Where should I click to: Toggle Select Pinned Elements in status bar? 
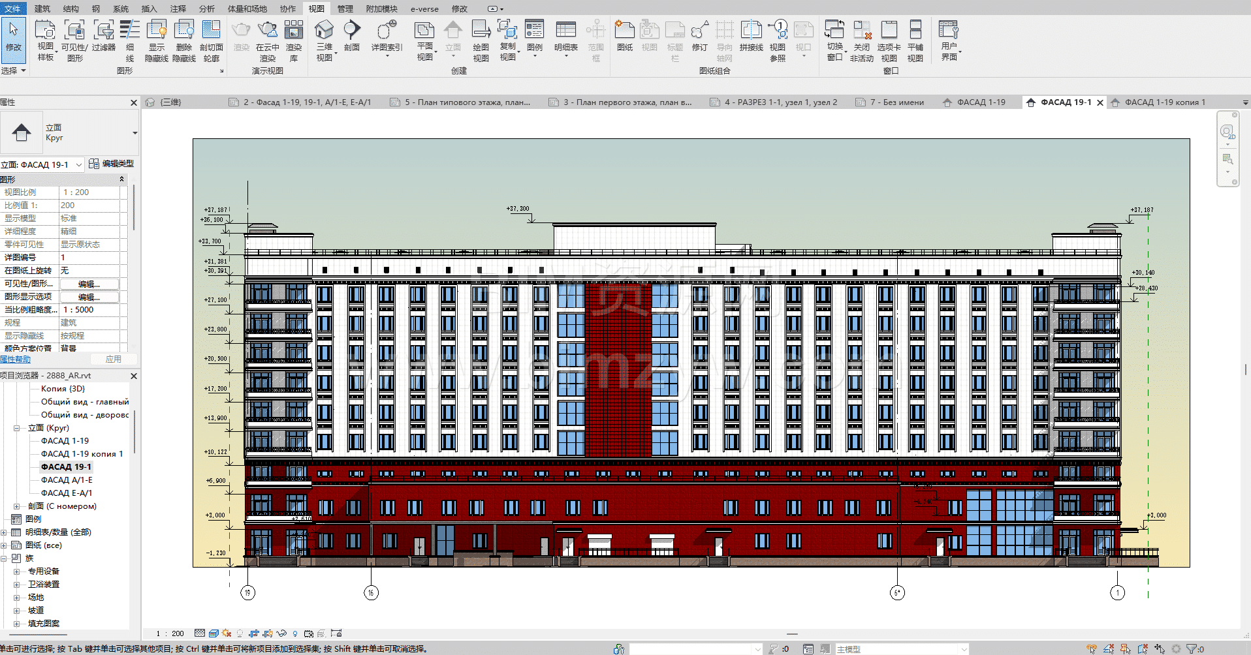click(1126, 648)
